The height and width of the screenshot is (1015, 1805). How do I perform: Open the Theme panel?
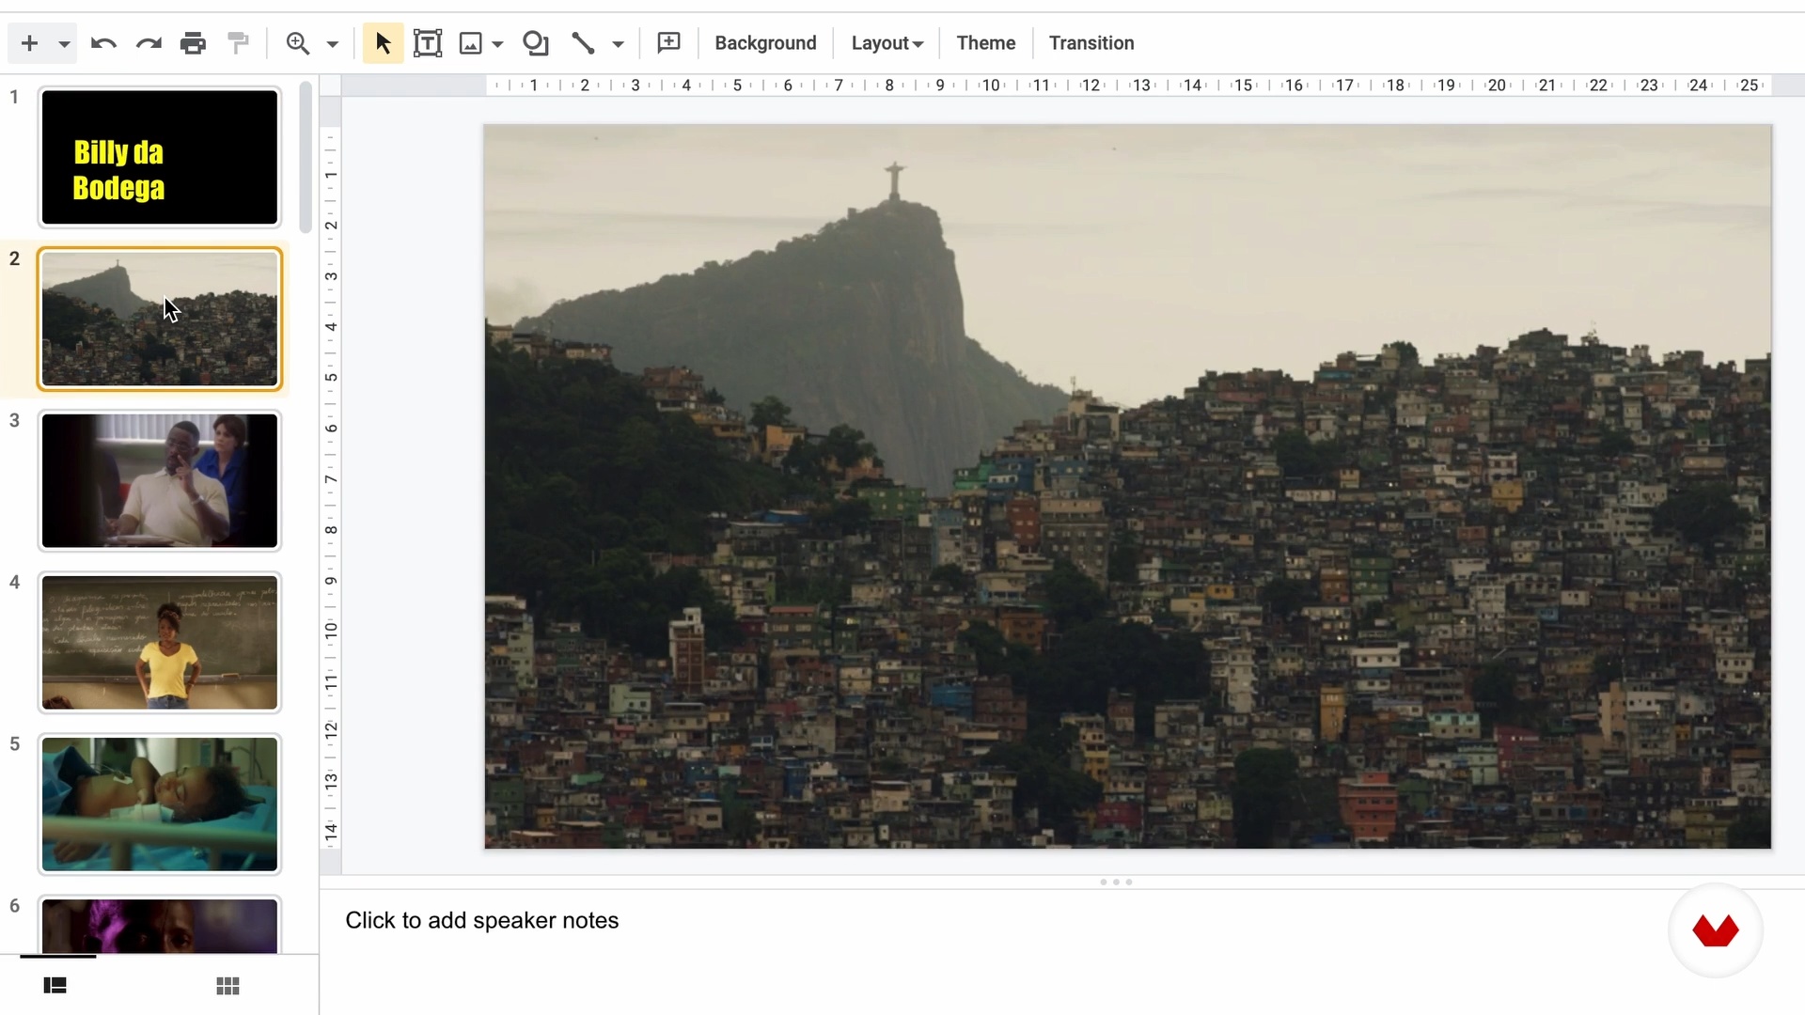coord(985,43)
